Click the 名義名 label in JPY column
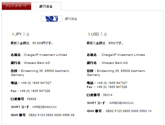The height and width of the screenshot is (125, 165). coord(16,55)
